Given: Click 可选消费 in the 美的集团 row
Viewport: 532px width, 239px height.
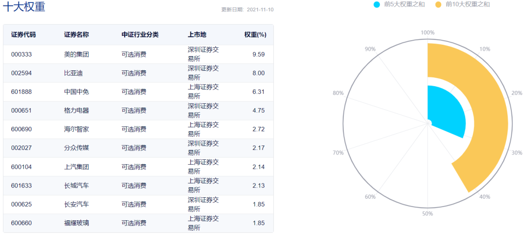Looking at the screenshot, I should pyautogui.click(x=134, y=54).
